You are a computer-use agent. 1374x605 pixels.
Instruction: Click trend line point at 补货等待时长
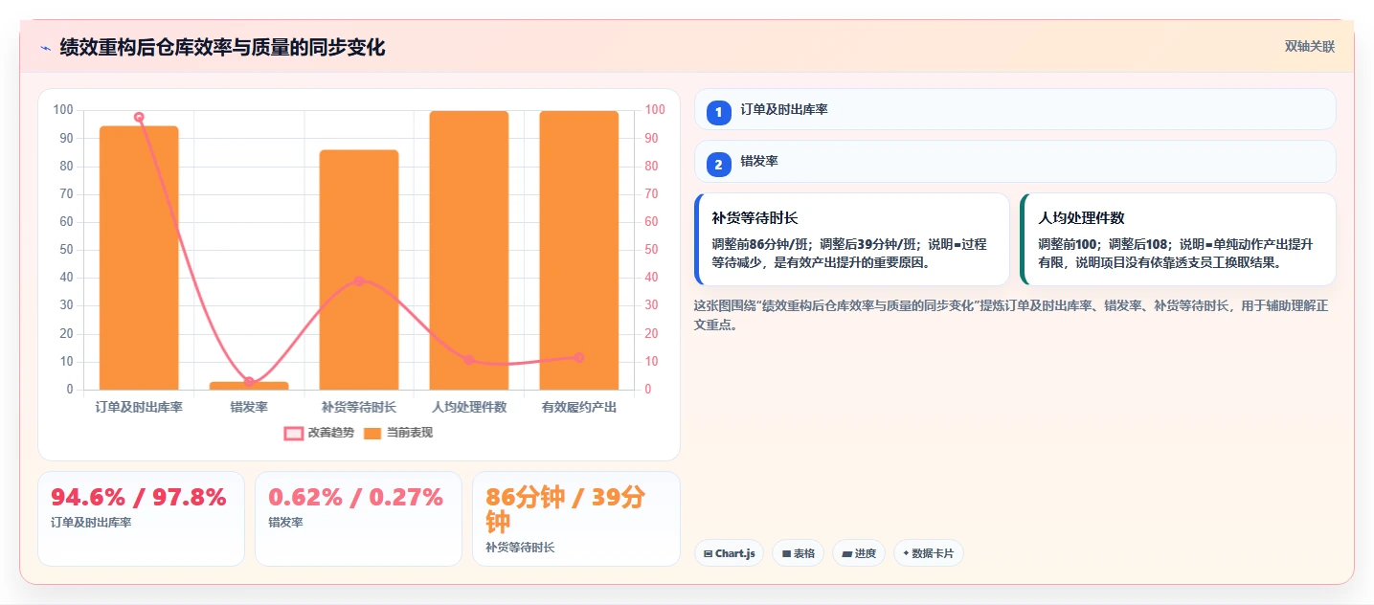tap(359, 280)
